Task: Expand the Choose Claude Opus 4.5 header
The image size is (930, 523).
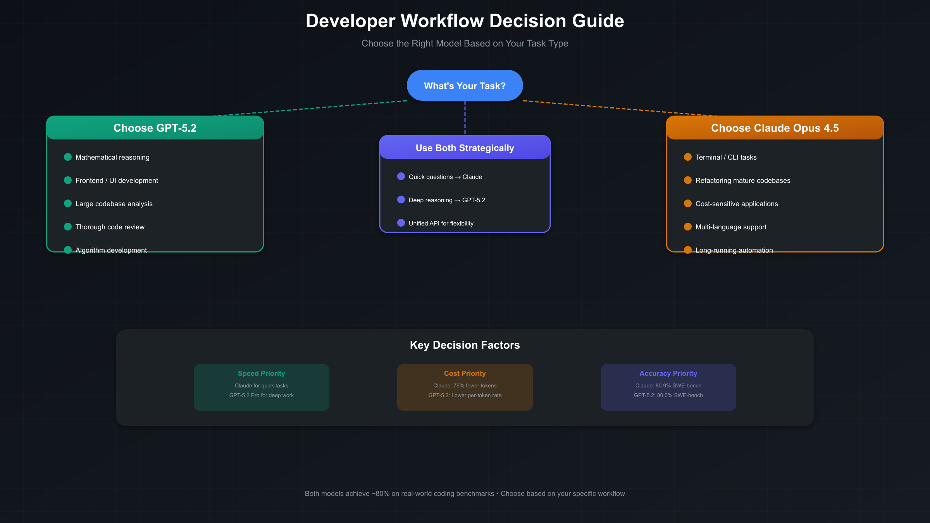Action: click(x=775, y=128)
